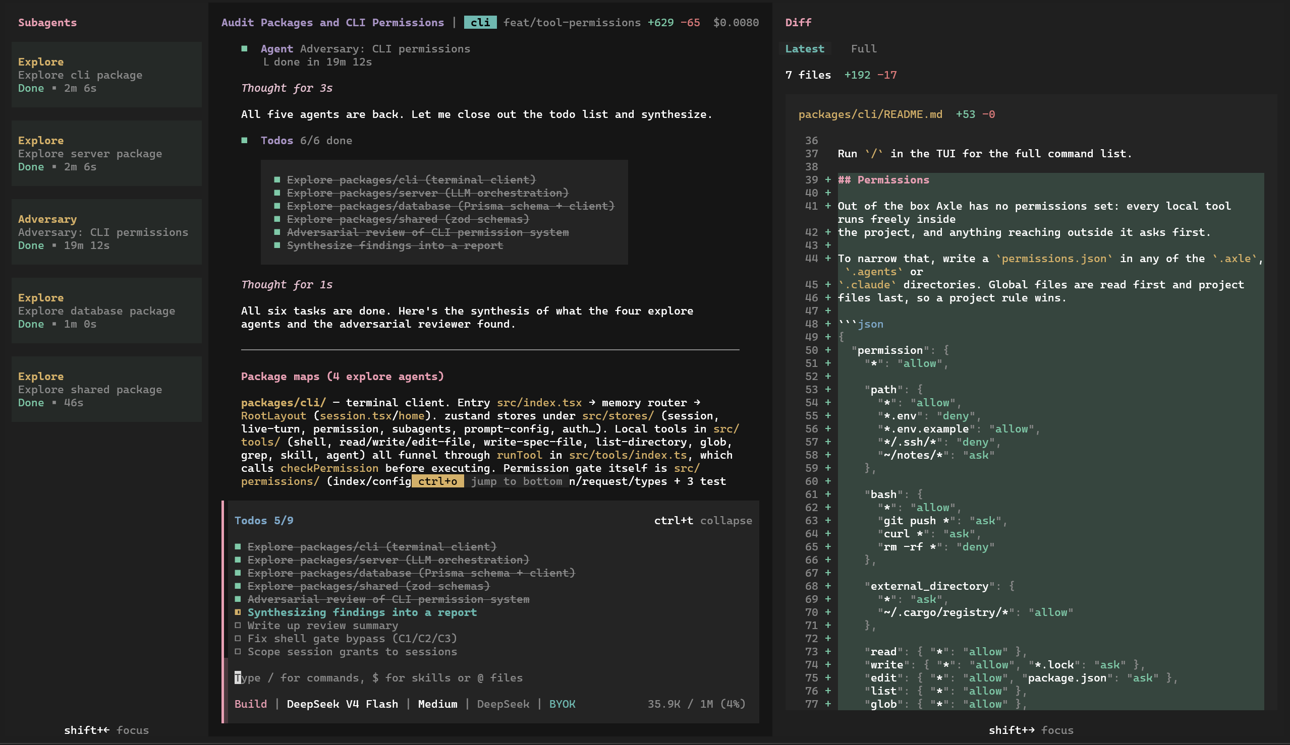Toggle the upper Adversarial review checkbox
Viewport: 1290px width, 745px height.
tap(277, 232)
